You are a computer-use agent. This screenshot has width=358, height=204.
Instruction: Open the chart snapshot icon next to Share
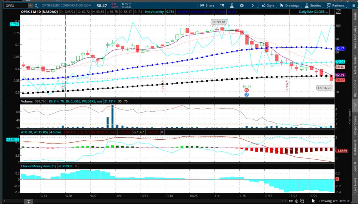pyautogui.click(x=222, y=5)
